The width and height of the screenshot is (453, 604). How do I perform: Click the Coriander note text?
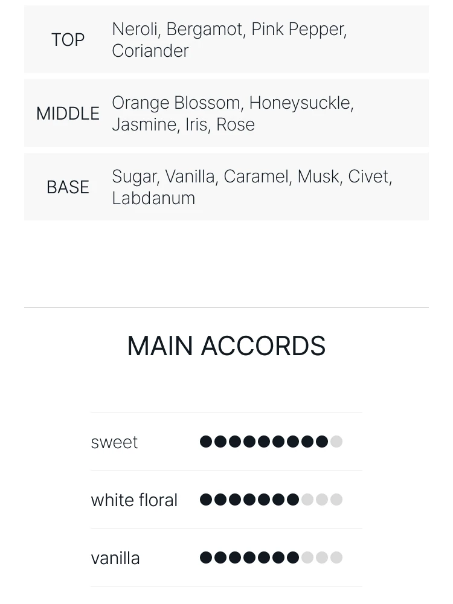(x=150, y=51)
